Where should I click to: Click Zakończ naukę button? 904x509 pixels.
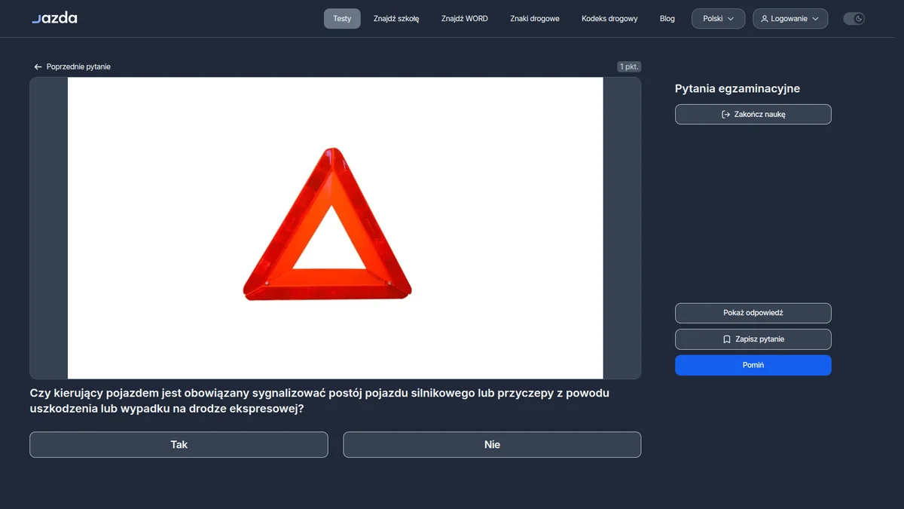coord(753,115)
